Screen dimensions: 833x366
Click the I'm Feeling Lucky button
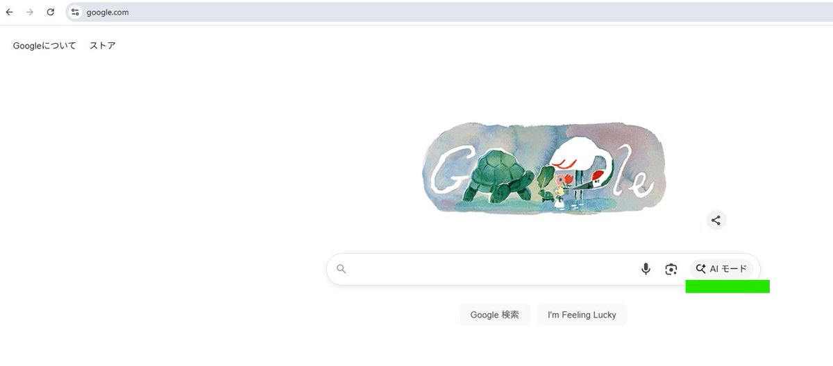[x=582, y=315]
